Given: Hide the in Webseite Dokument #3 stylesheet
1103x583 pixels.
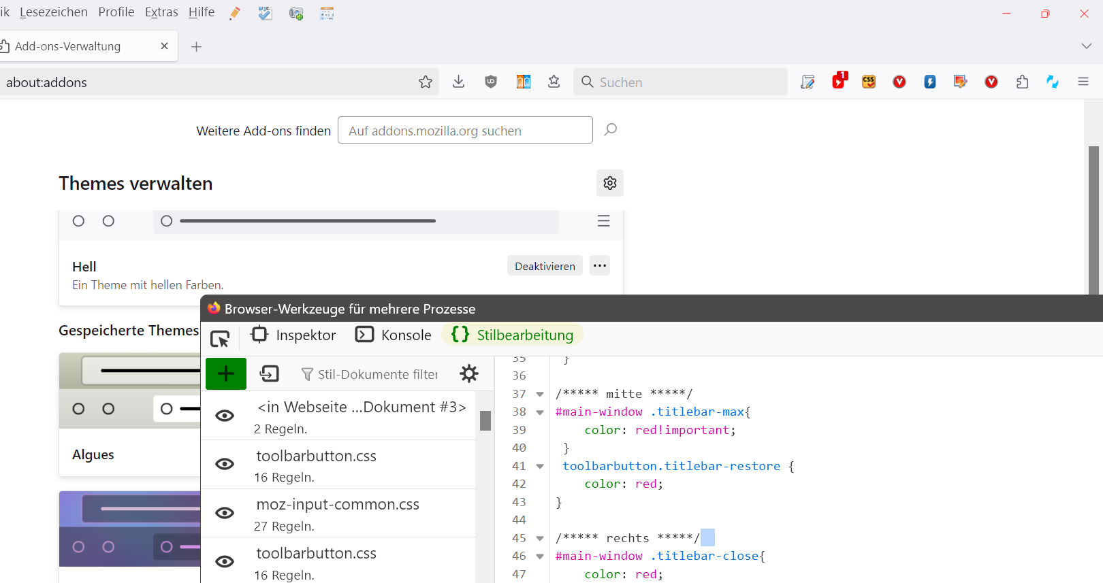Looking at the screenshot, I should point(225,416).
